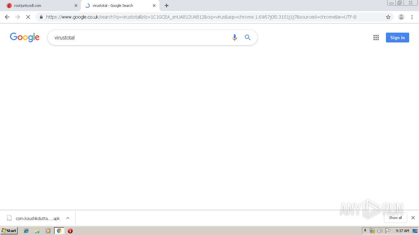Stop loading the page

[x=28, y=17]
